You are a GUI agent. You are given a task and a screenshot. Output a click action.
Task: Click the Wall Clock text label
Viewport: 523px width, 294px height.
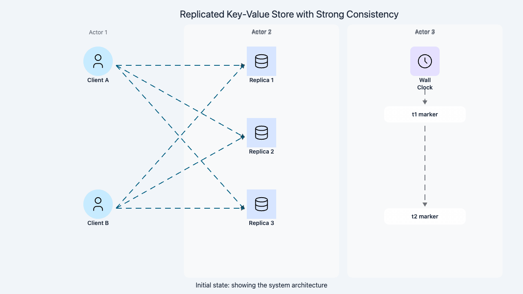(x=425, y=84)
